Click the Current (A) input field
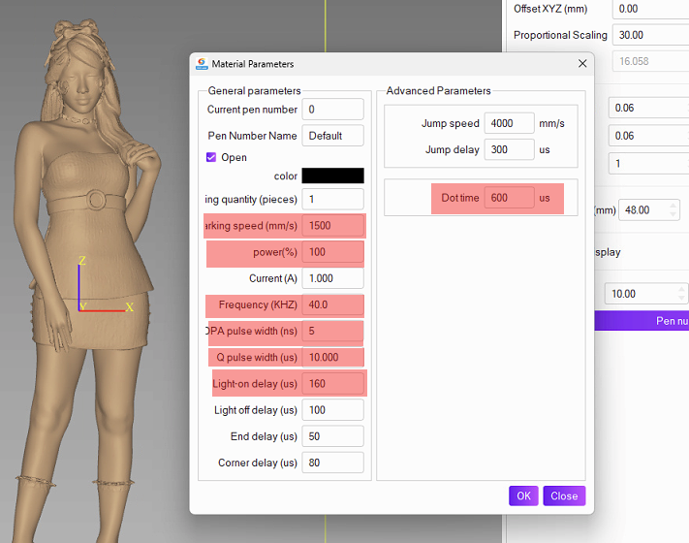 (x=332, y=278)
